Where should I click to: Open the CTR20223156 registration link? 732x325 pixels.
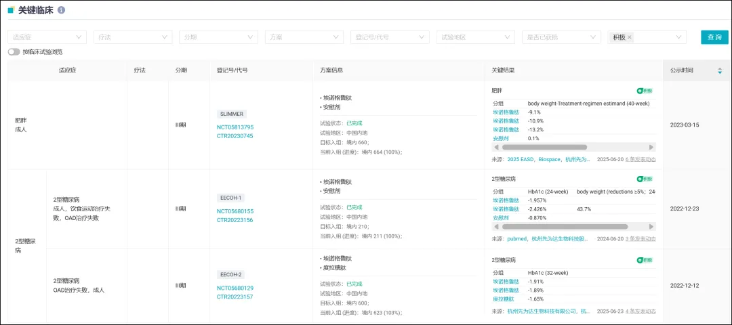pos(235,220)
